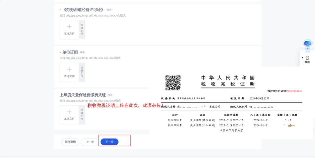This screenshot has height=158, width=315.
Task: Click the 电子 tag beside 单位证照
Action: coord(83,52)
